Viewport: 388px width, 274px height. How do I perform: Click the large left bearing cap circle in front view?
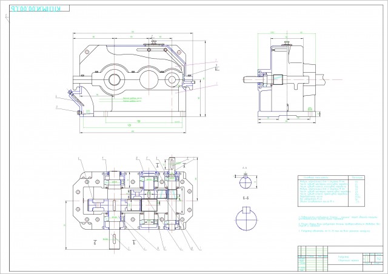[116, 78]
